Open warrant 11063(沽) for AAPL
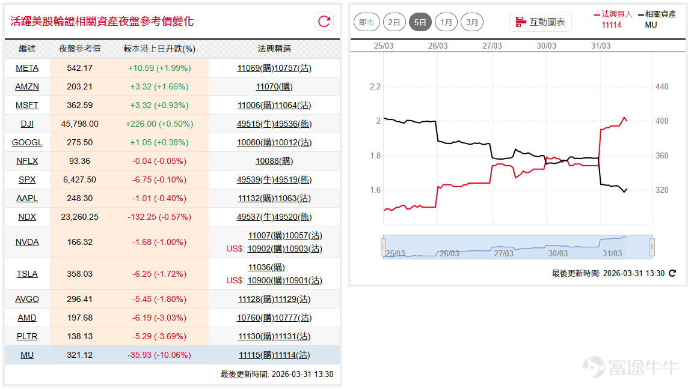Screen dimensions: 691x389 pos(293,199)
